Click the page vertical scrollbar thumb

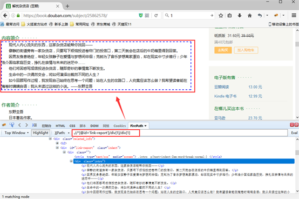pyautogui.click(x=297, y=44)
